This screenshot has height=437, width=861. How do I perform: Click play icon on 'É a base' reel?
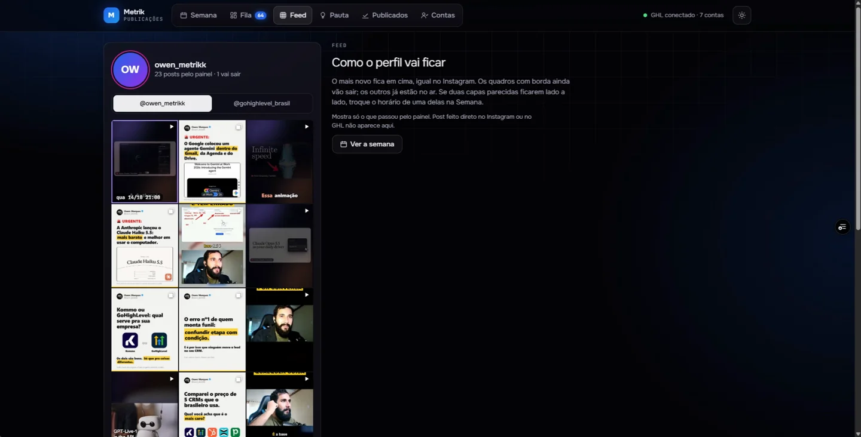coord(307,378)
